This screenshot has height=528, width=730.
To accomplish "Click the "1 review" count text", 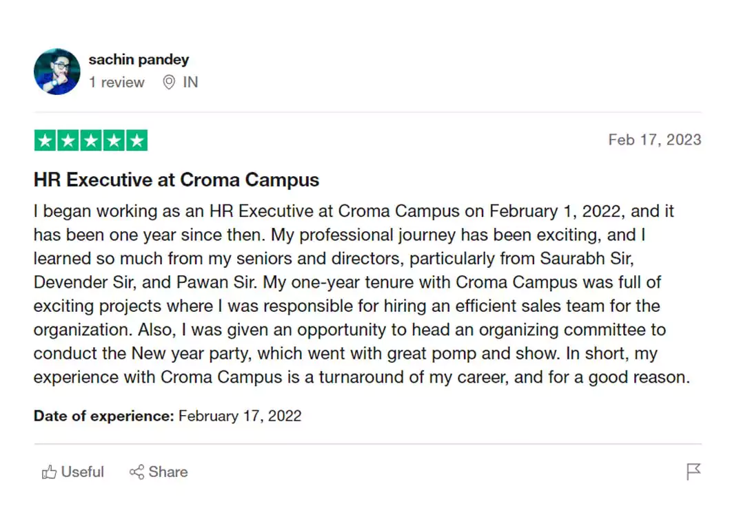I will click(116, 83).
